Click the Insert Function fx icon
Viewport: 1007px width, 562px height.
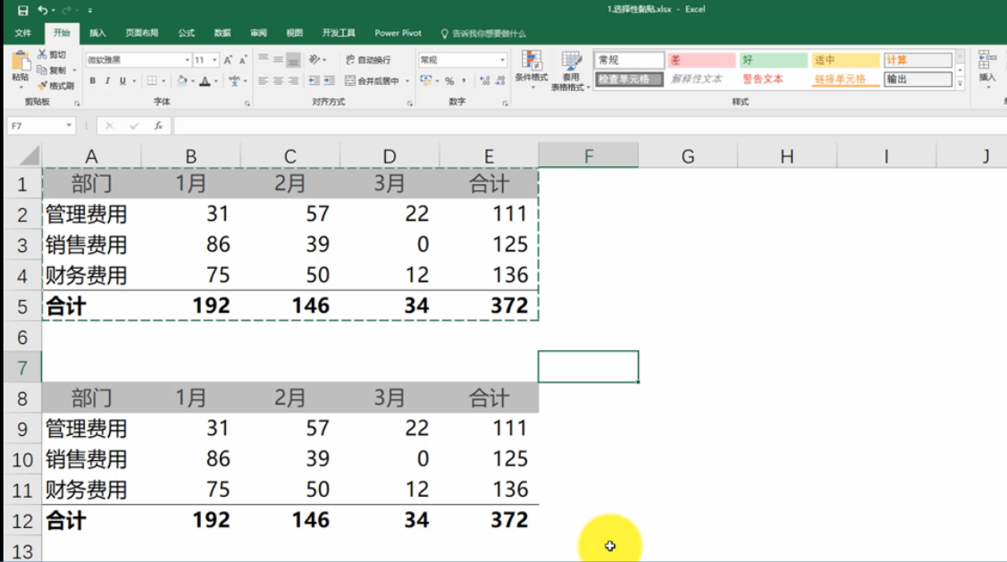click(x=158, y=126)
